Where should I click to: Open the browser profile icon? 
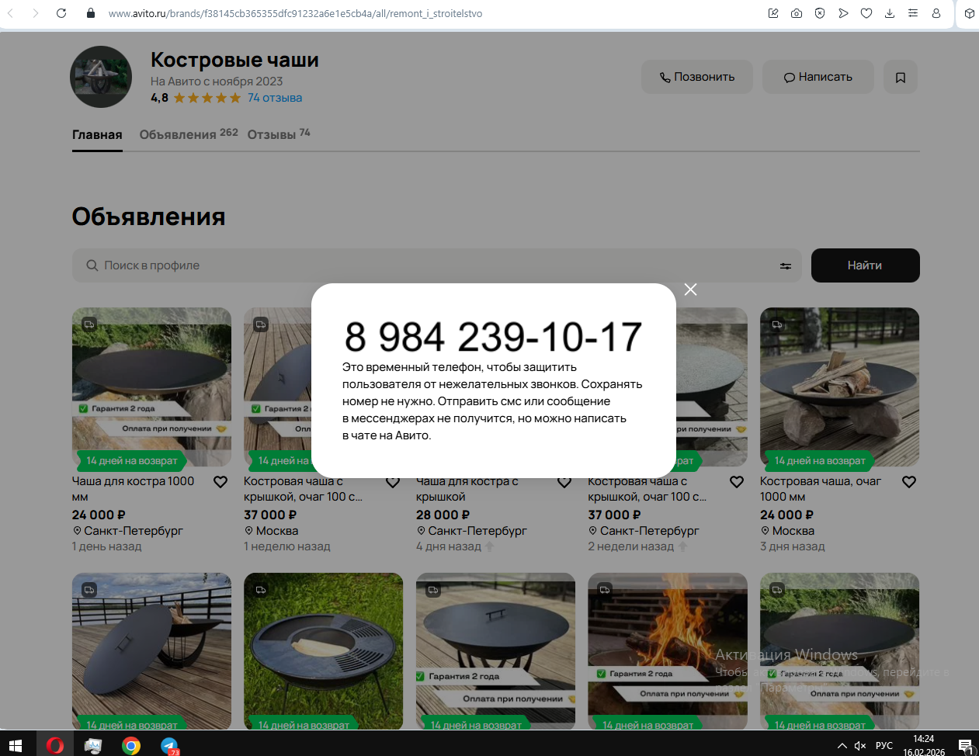click(x=936, y=13)
